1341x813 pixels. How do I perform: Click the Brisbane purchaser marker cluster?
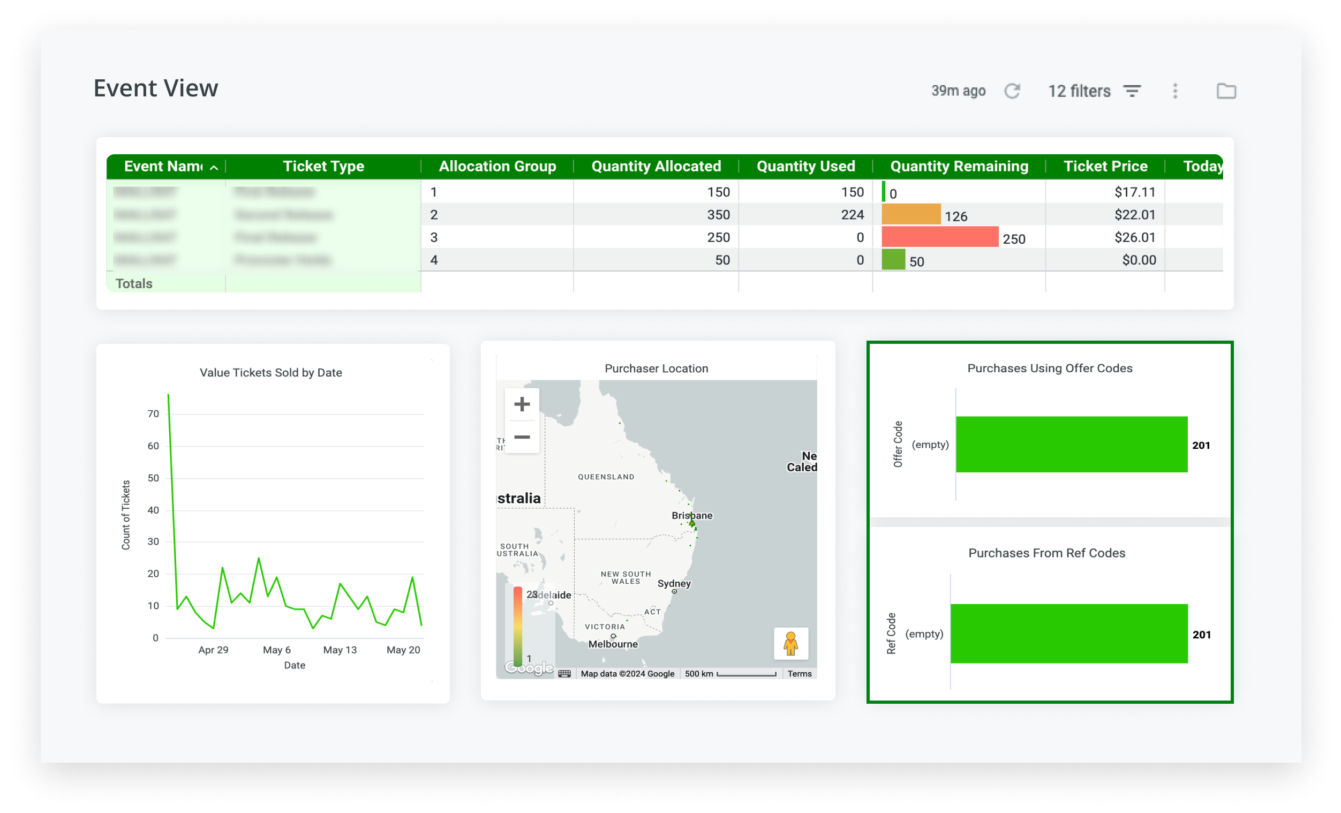click(x=693, y=524)
